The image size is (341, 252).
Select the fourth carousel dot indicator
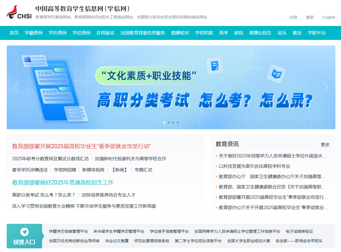[178, 123]
